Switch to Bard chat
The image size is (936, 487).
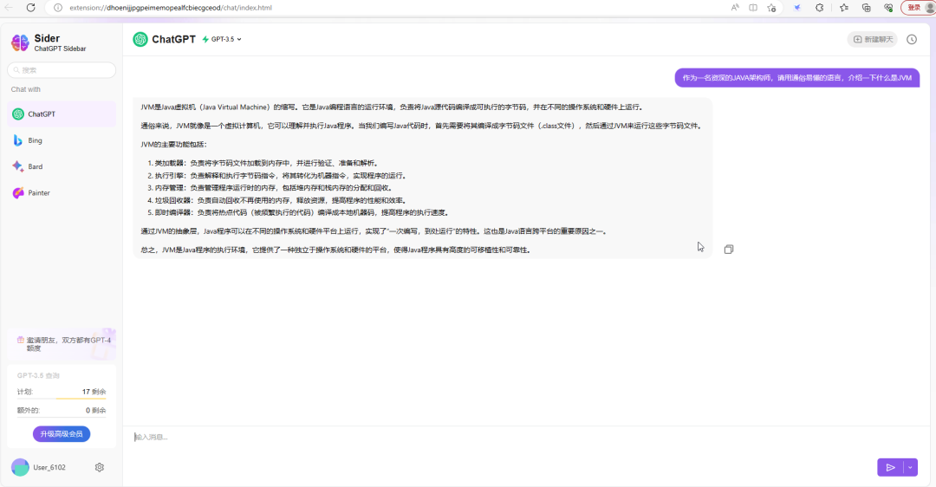pyautogui.click(x=62, y=166)
